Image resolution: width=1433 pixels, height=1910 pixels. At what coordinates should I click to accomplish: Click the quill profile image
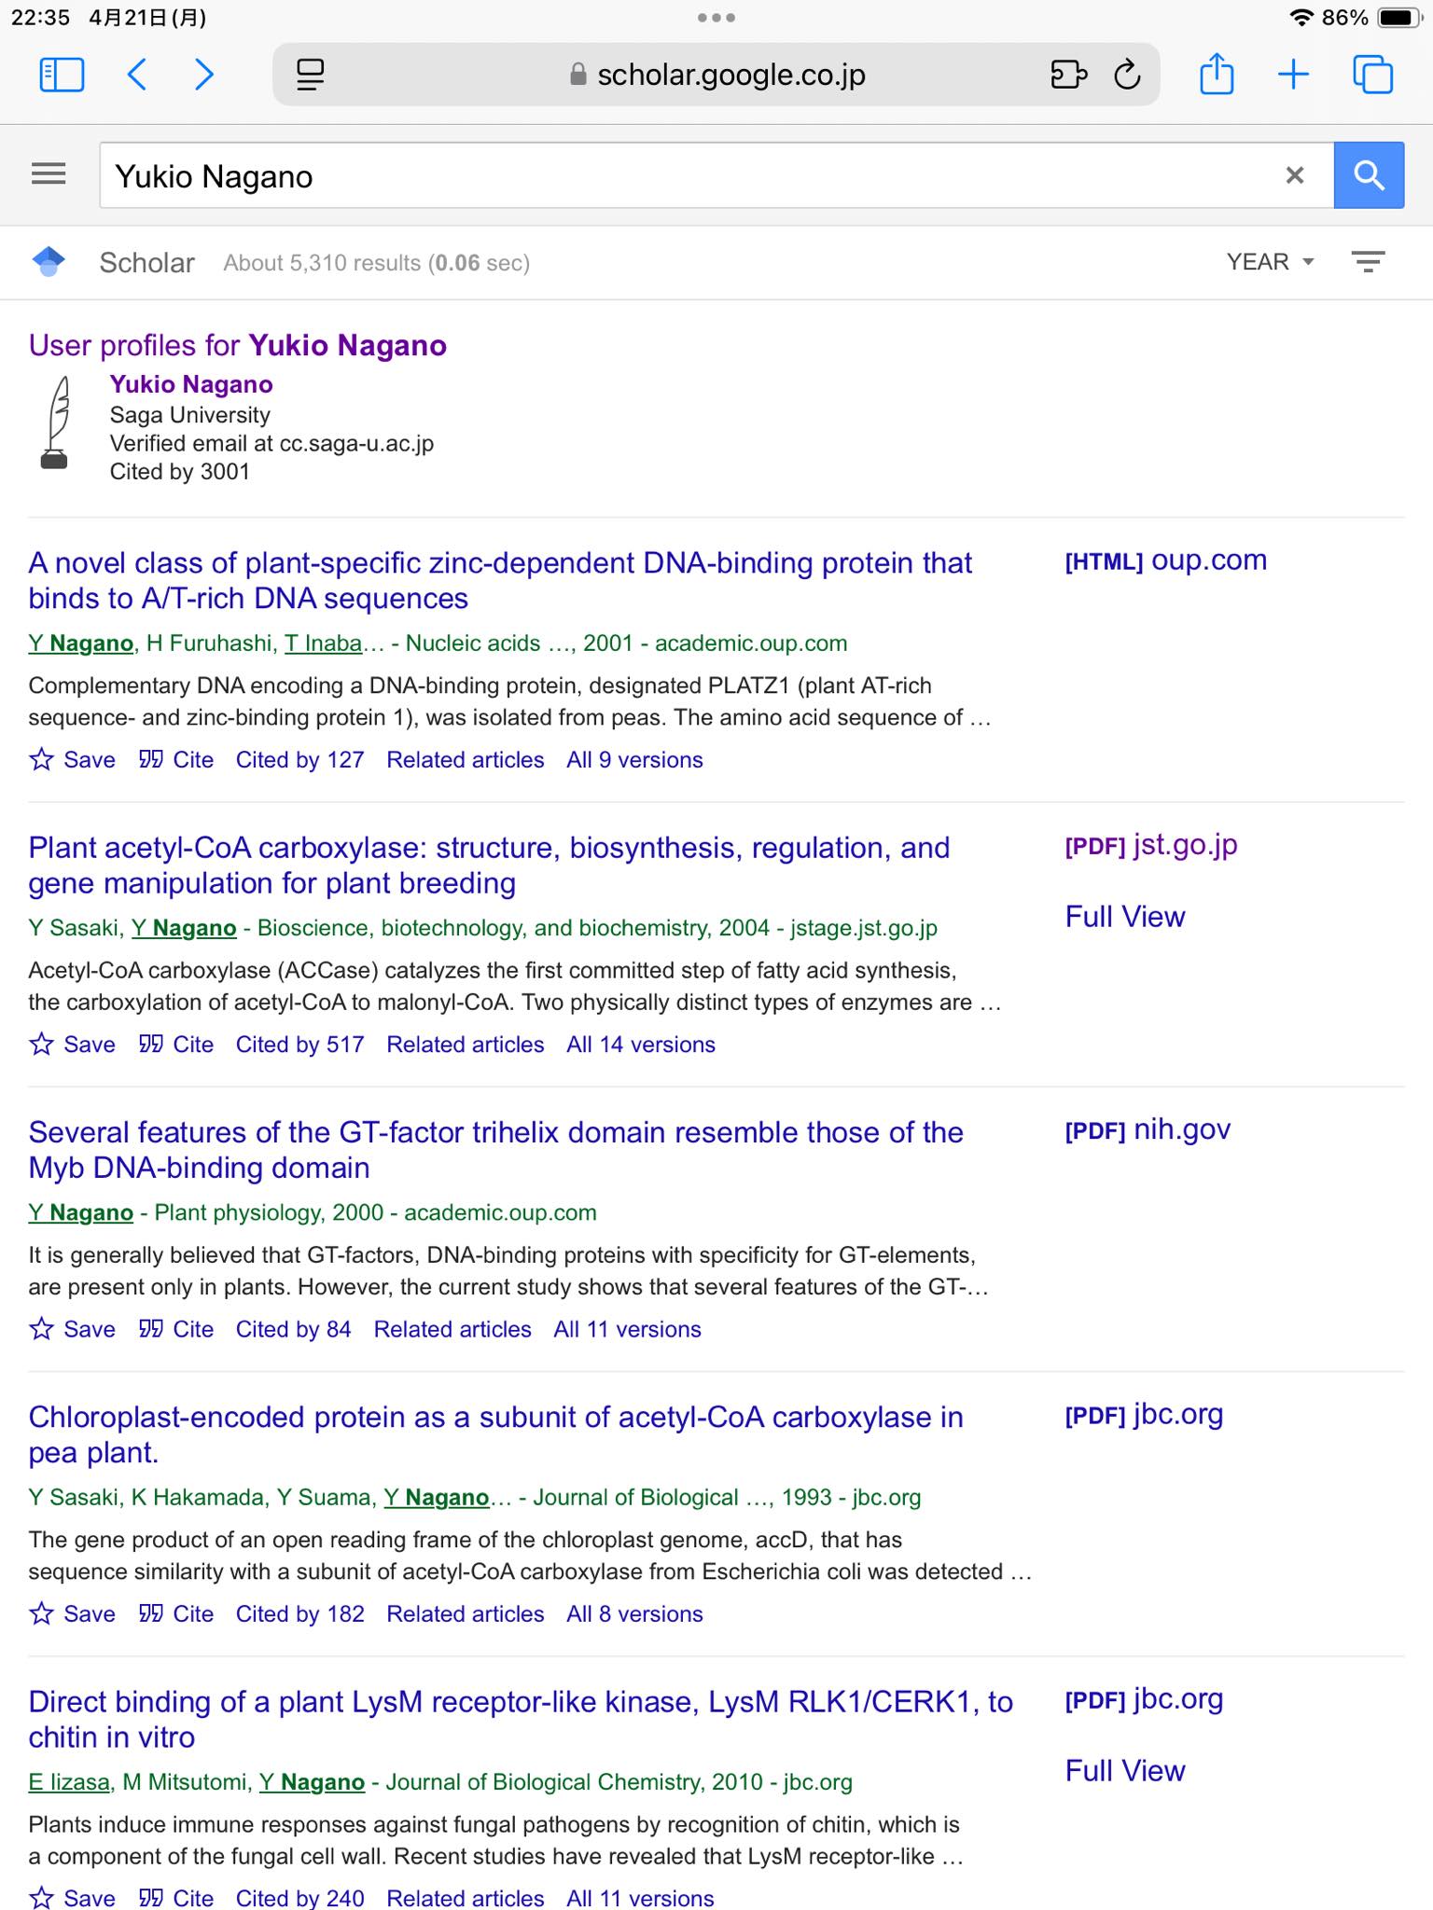pyautogui.click(x=56, y=422)
